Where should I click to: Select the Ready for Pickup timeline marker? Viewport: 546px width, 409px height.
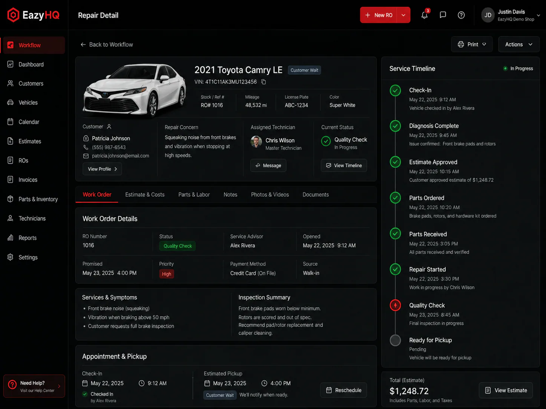pos(395,340)
